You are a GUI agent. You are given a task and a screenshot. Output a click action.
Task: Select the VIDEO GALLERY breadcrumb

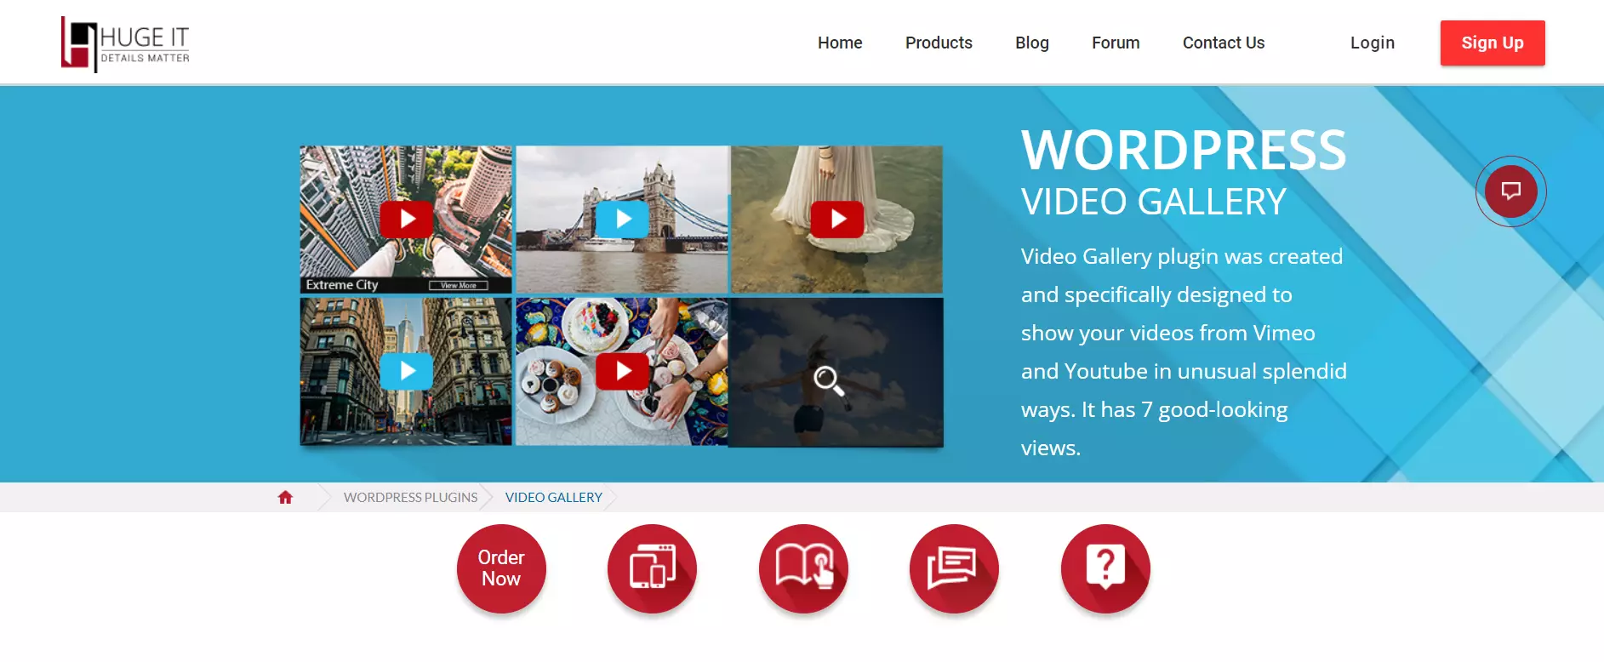point(554,497)
